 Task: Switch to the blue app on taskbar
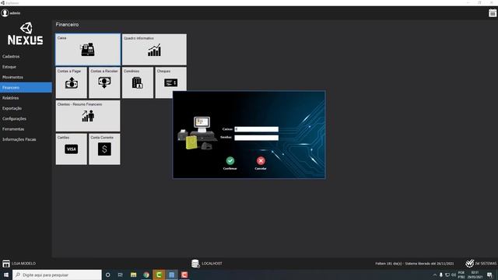tap(171, 275)
